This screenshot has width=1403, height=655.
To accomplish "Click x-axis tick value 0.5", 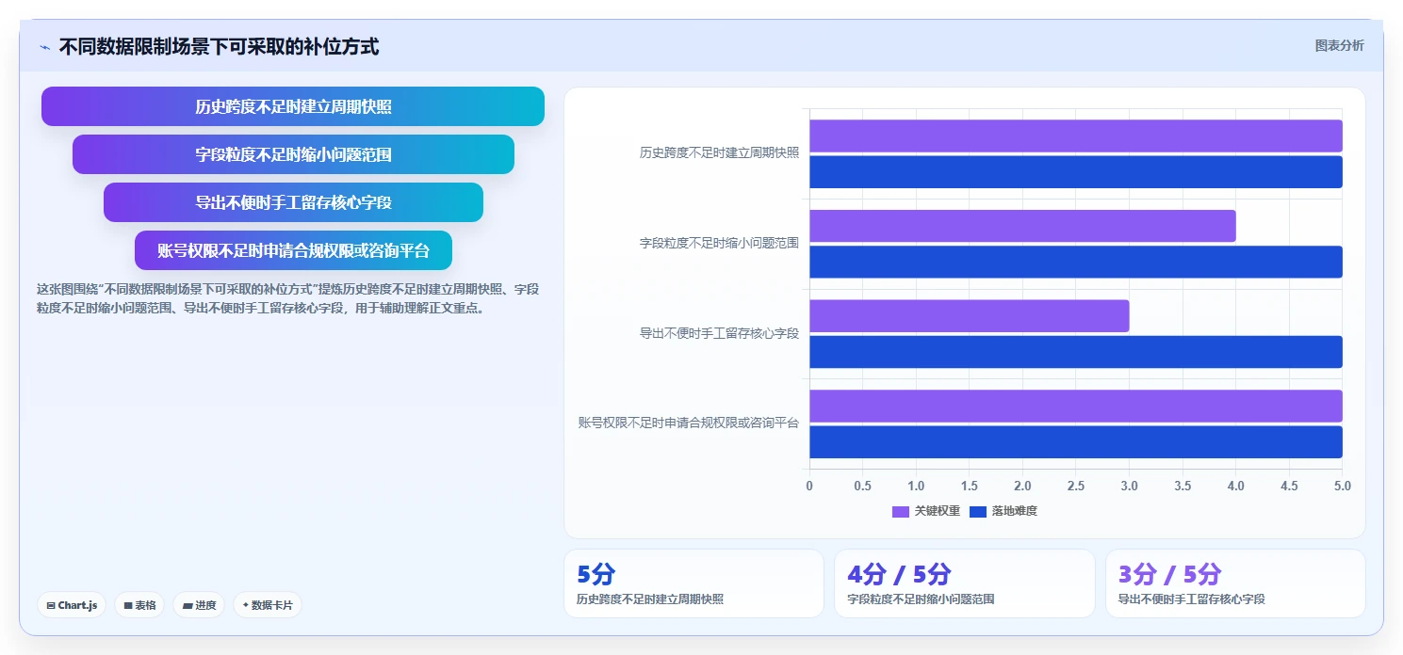I will pos(862,486).
